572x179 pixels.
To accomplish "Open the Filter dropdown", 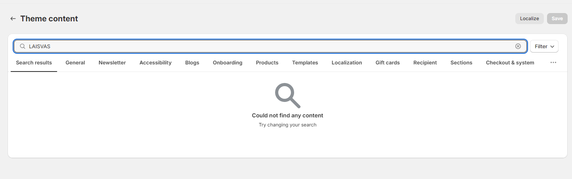I will (544, 46).
